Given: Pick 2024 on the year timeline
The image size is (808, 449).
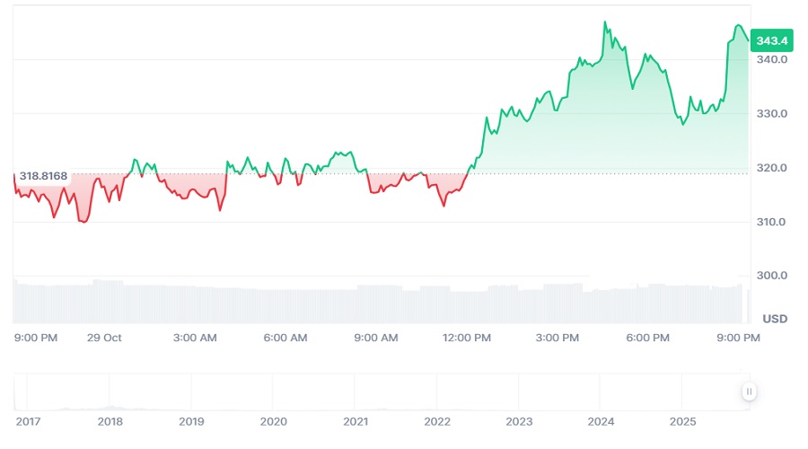Looking at the screenshot, I should (x=601, y=421).
